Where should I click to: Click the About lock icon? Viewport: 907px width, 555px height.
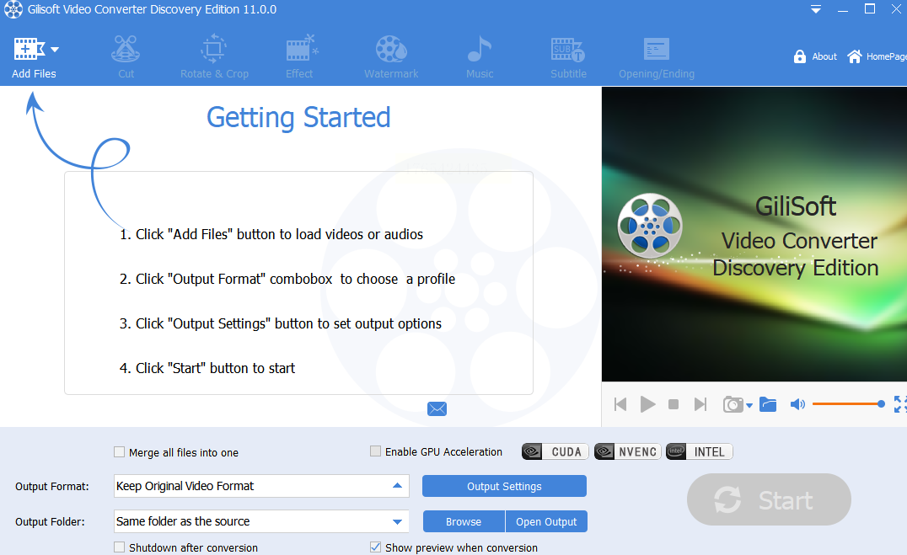pos(799,56)
